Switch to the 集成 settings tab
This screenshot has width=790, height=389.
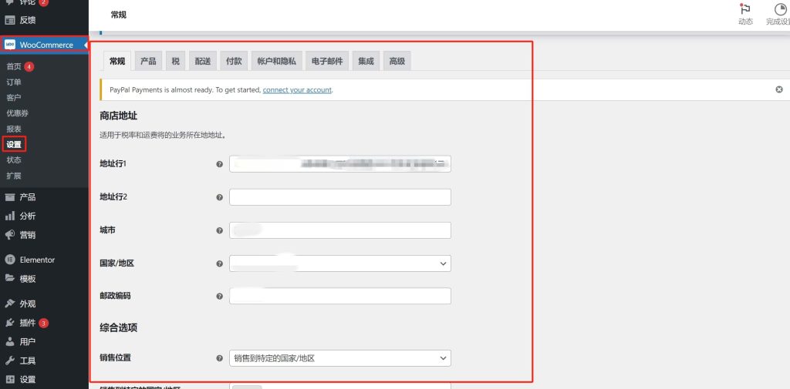click(x=366, y=62)
